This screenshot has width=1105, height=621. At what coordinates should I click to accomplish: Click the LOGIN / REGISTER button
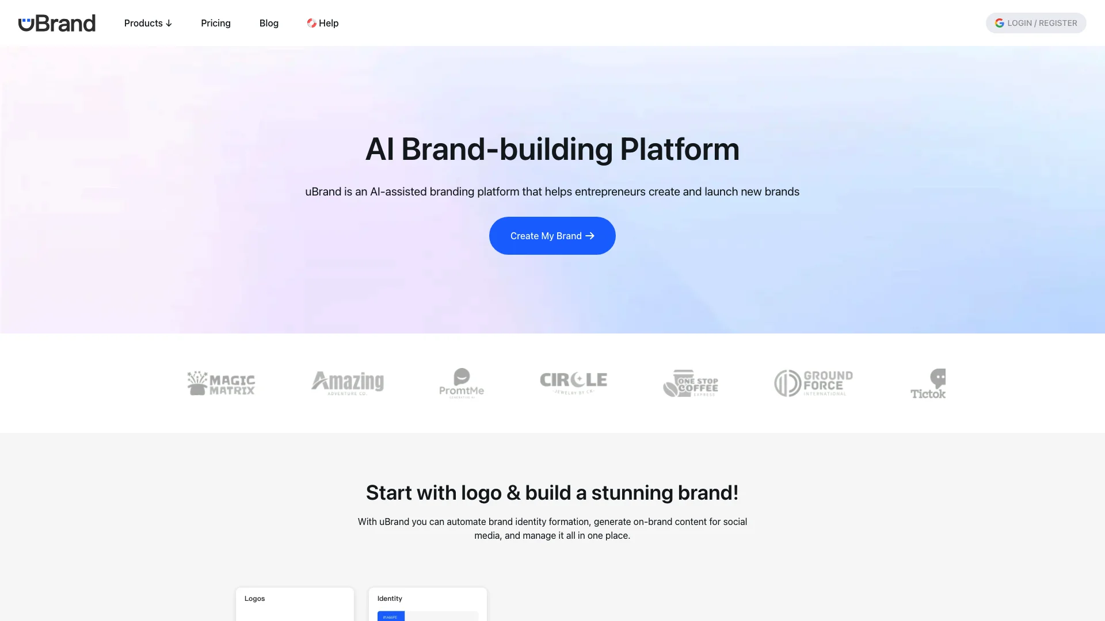tap(1036, 23)
